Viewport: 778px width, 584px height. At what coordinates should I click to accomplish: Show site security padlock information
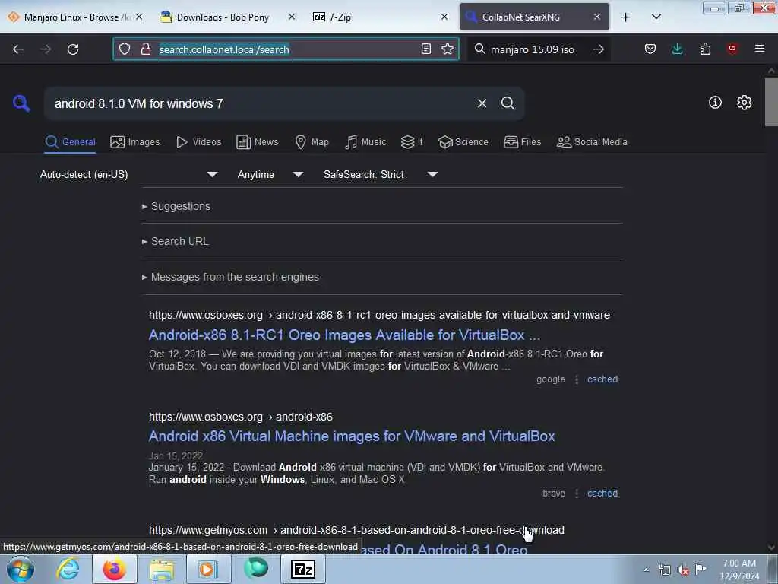[145, 49]
